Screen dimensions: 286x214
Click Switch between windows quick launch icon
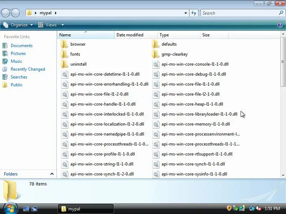(x=34, y=209)
